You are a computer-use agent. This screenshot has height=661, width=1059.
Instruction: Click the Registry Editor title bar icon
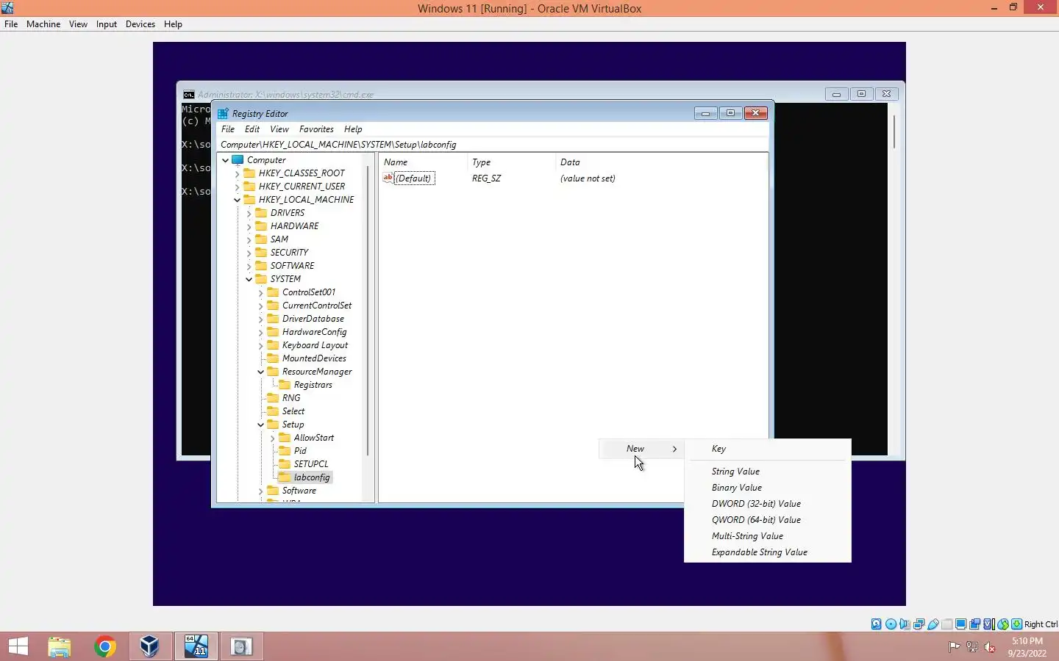[x=223, y=113]
